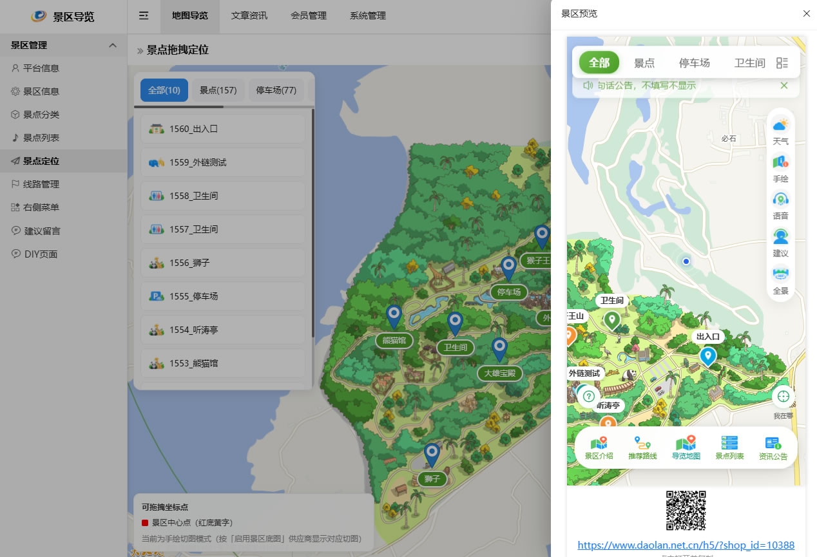The width and height of the screenshot is (817, 557).
Task: Open the 会员管理 top menu
Action: [x=309, y=15]
